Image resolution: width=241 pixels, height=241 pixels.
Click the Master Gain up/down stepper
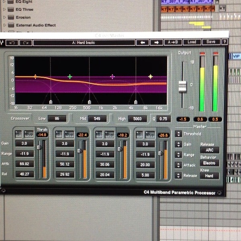(178, 144)
